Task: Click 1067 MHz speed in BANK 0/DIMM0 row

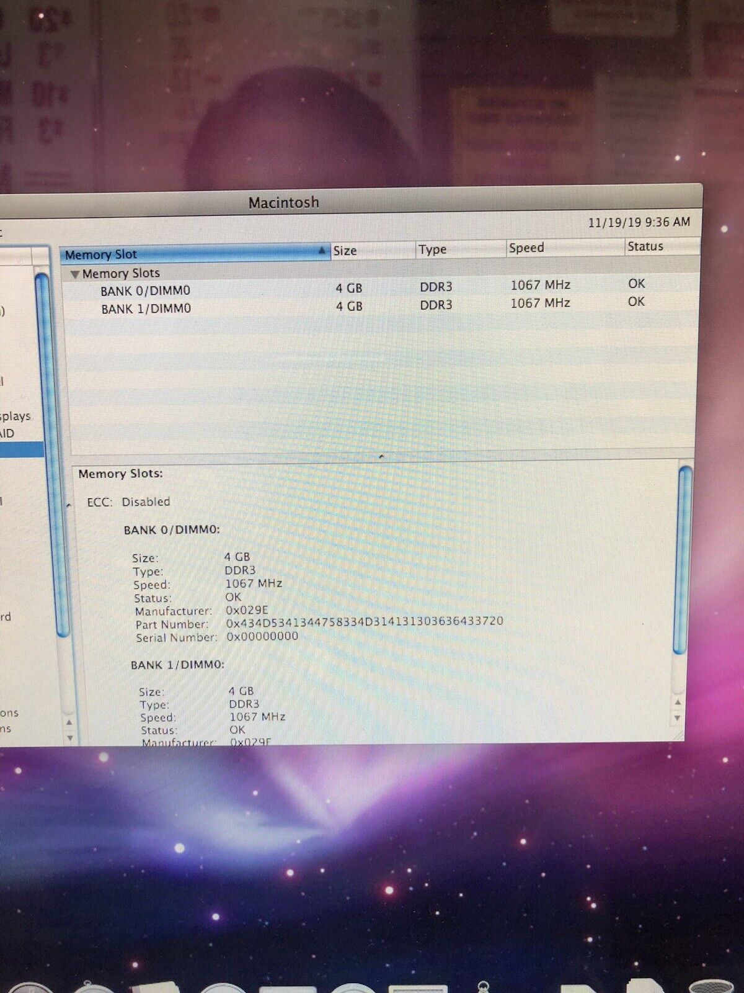Action: (540, 285)
